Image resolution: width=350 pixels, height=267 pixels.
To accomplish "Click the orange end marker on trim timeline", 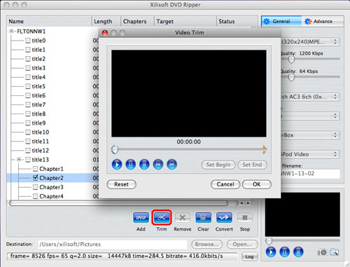I will 265,149.
